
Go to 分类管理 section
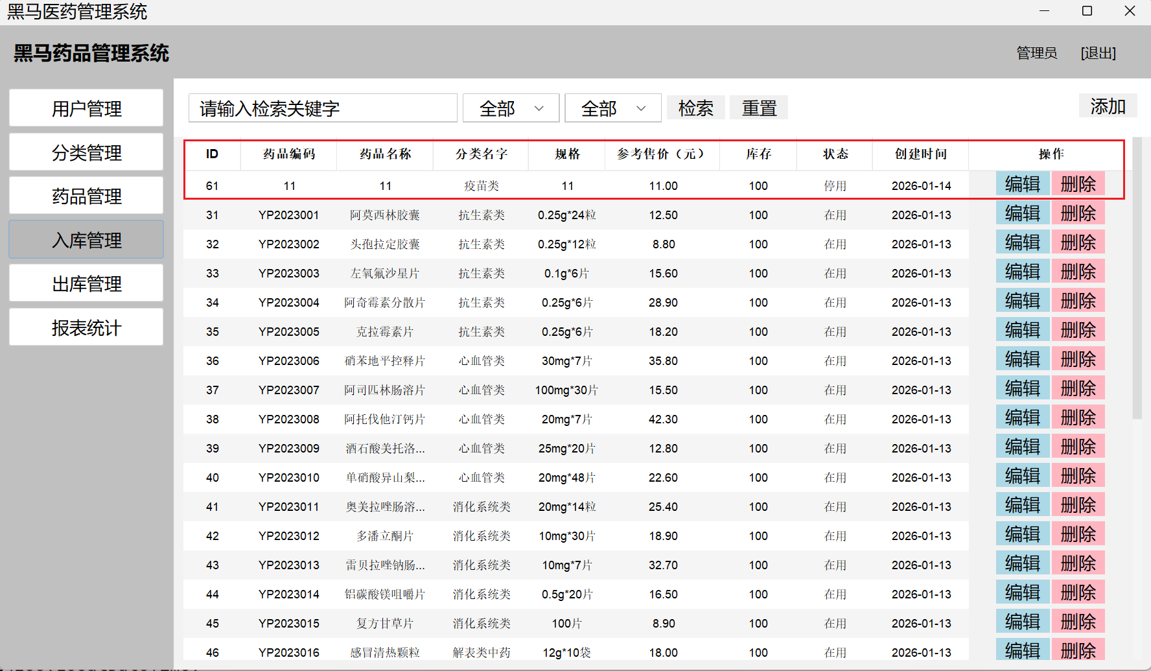(86, 152)
